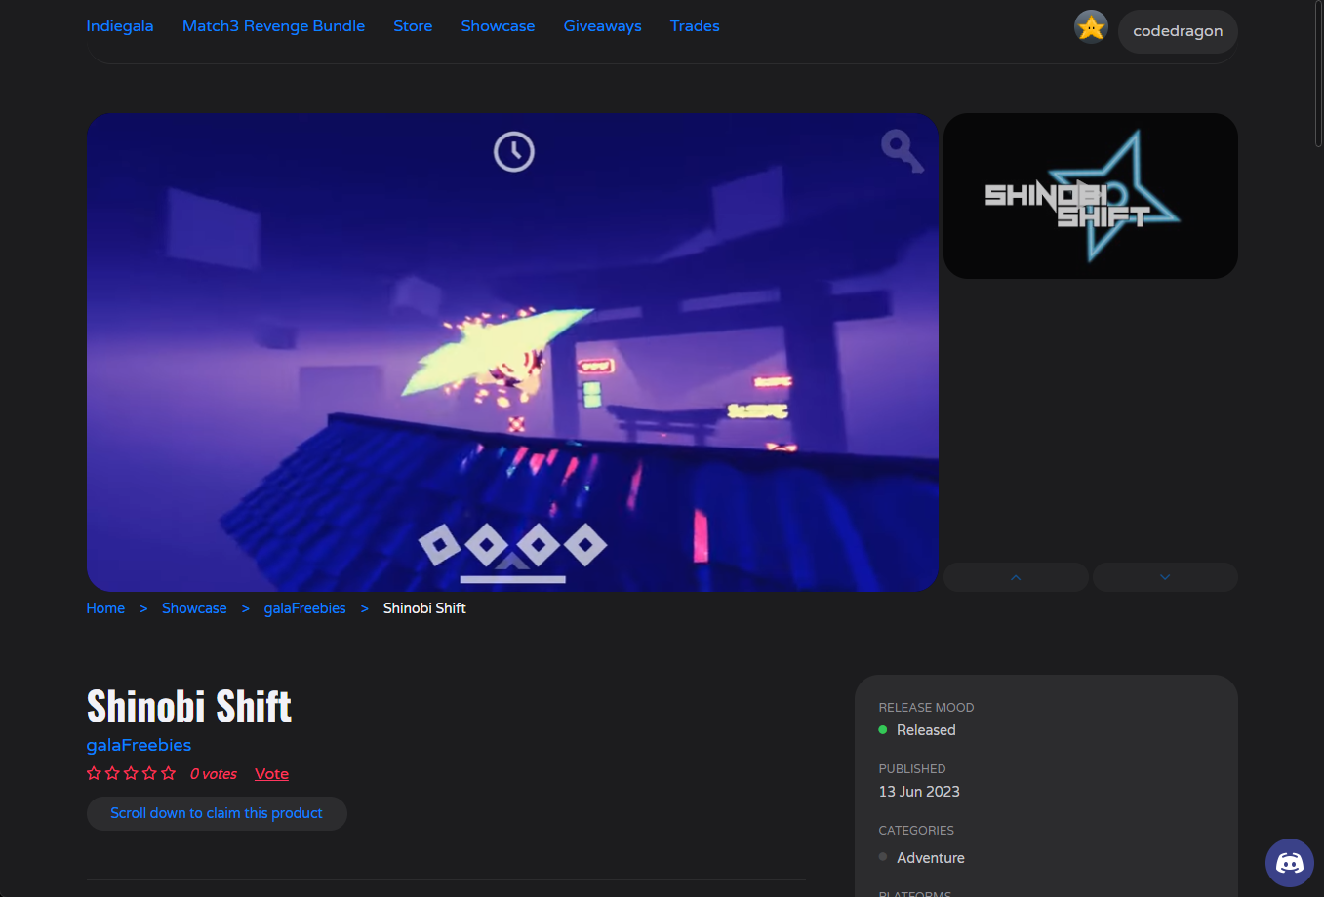
Task: Click the main gameplay screenshot
Action: 512,352
